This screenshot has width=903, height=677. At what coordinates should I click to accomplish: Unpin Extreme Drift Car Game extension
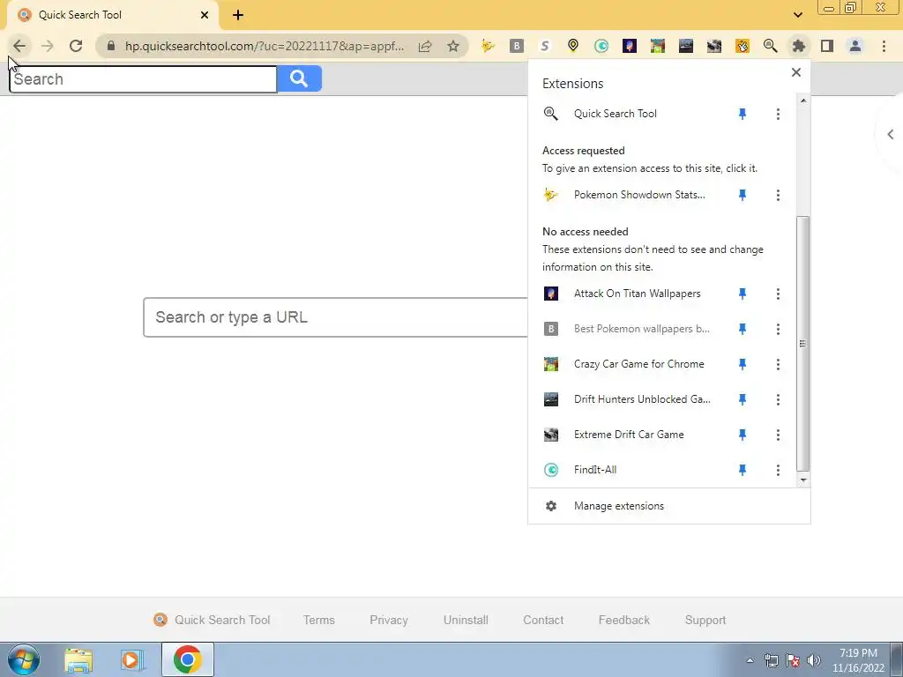click(743, 435)
